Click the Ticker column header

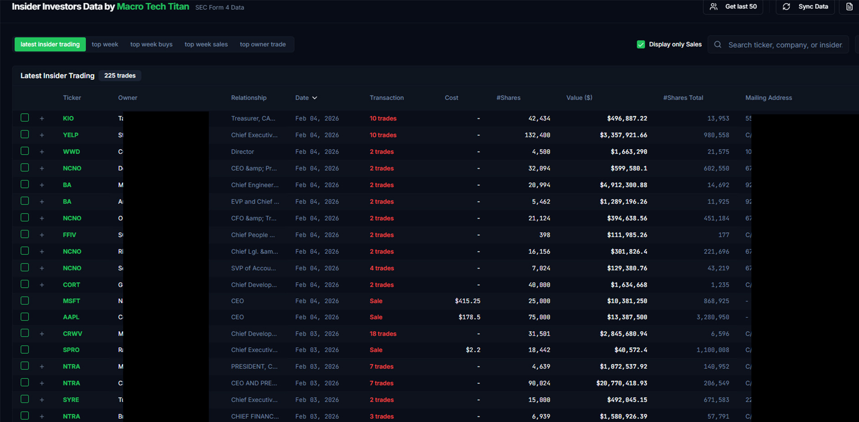pyautogui.click(x=72, y=98)
